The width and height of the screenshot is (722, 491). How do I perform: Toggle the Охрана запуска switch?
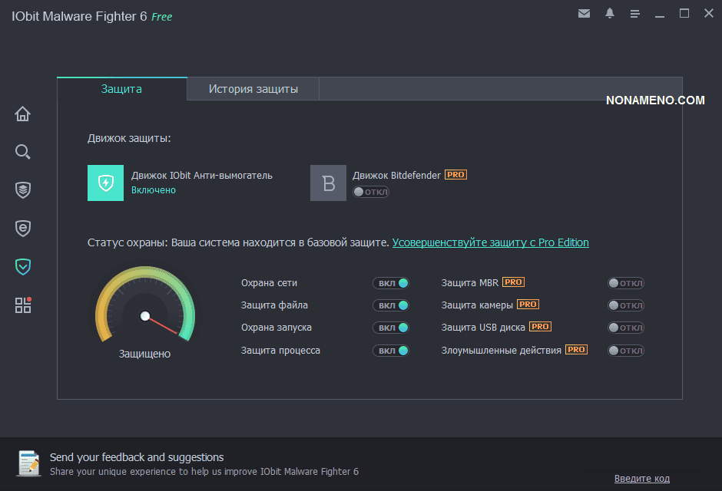(391, 328)
